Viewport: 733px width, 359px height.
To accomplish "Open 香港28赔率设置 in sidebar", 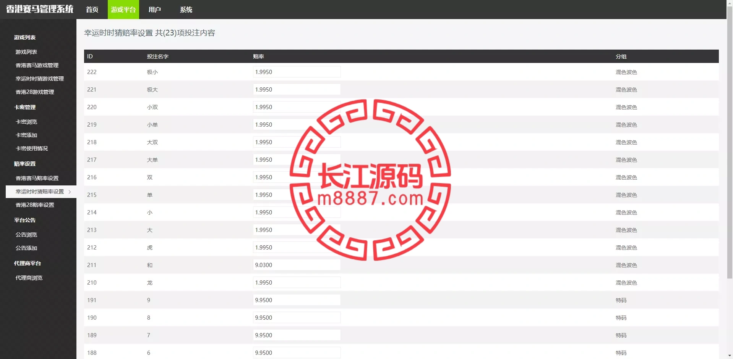I will coord(35,205).
